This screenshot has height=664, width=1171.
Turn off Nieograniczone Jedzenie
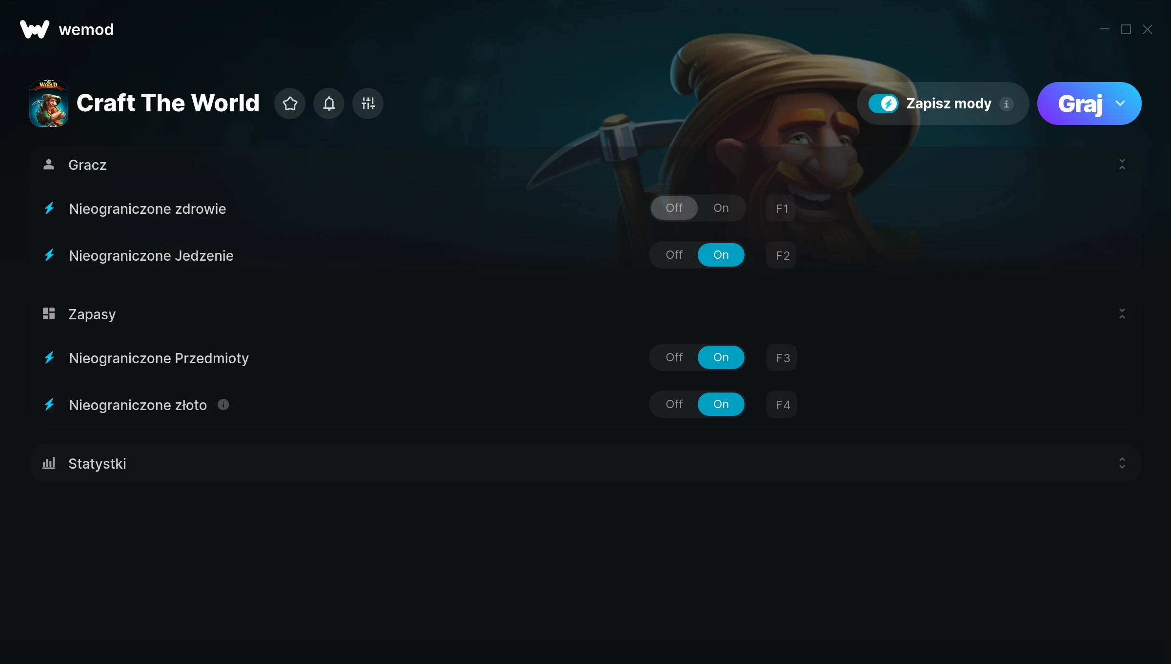tap(674, 255)
